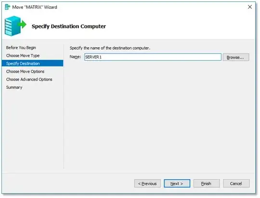Click the Name label beside the field

click(x=75, y=57)
